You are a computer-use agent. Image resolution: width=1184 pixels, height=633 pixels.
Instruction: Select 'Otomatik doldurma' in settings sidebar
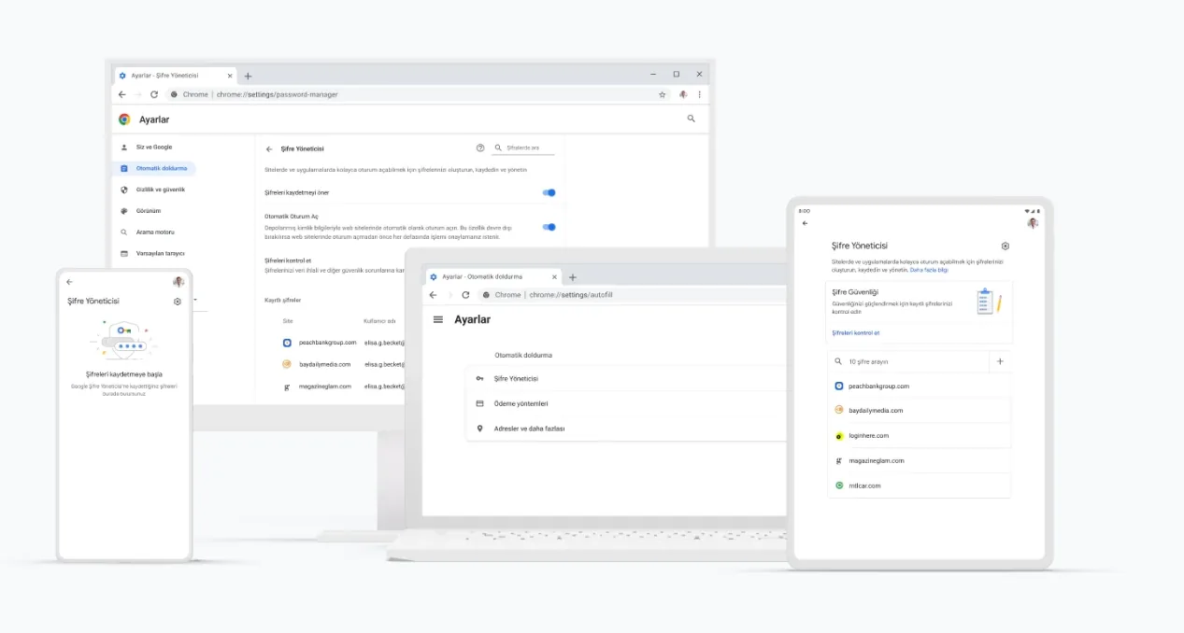(154, 168)
